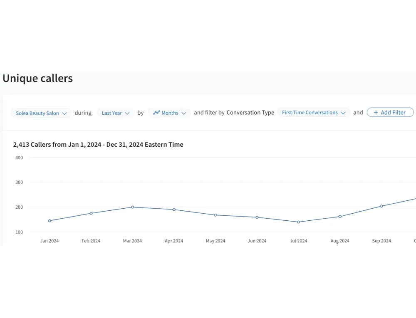Click the Apr 2024 chart data point

click(x=174, y=210)
